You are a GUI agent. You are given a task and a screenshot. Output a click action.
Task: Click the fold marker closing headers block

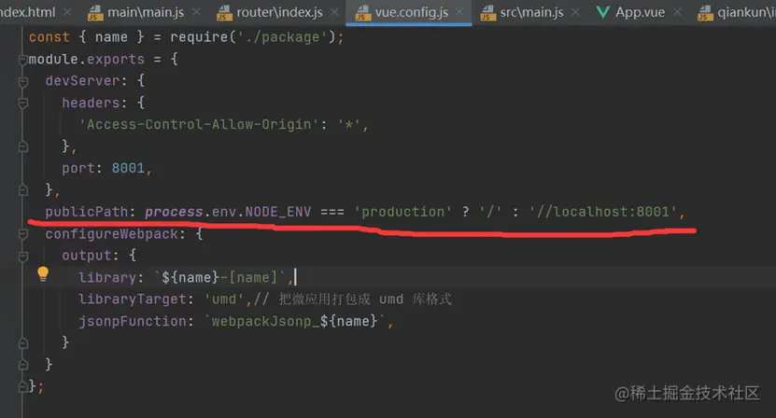coord(22,146)
